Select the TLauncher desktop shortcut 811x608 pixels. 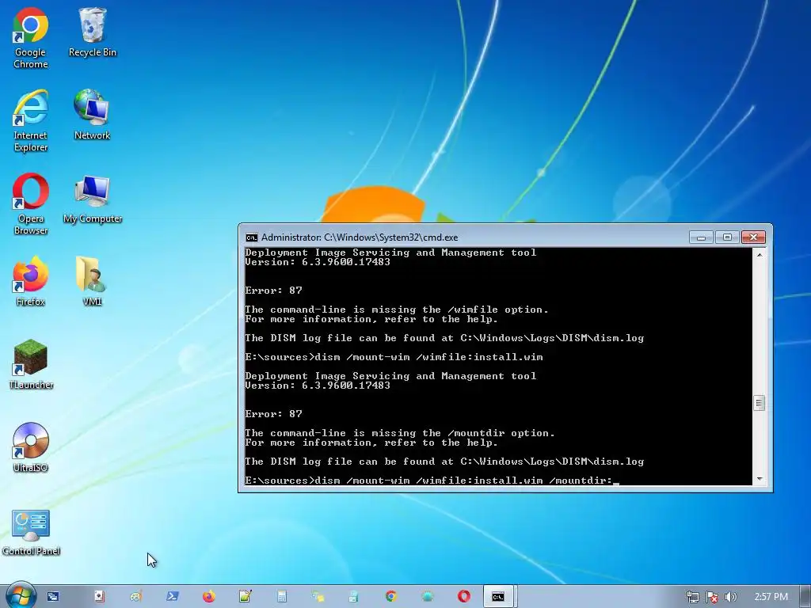pyautogui.click(x=31, y=364)
